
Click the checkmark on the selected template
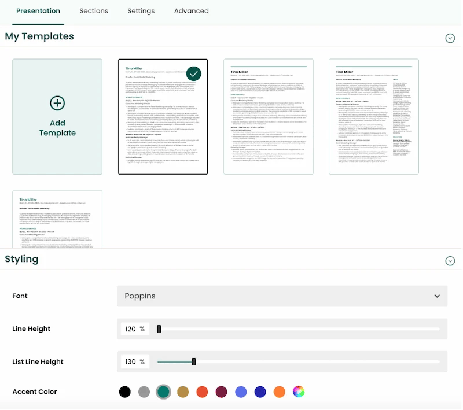(194, 74)
